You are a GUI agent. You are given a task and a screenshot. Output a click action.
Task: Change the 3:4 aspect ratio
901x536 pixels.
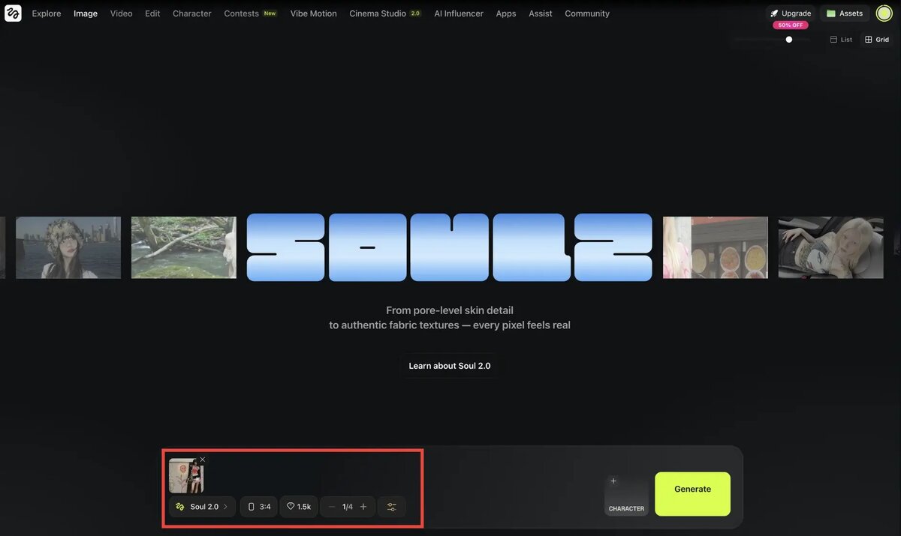[259, 507]
